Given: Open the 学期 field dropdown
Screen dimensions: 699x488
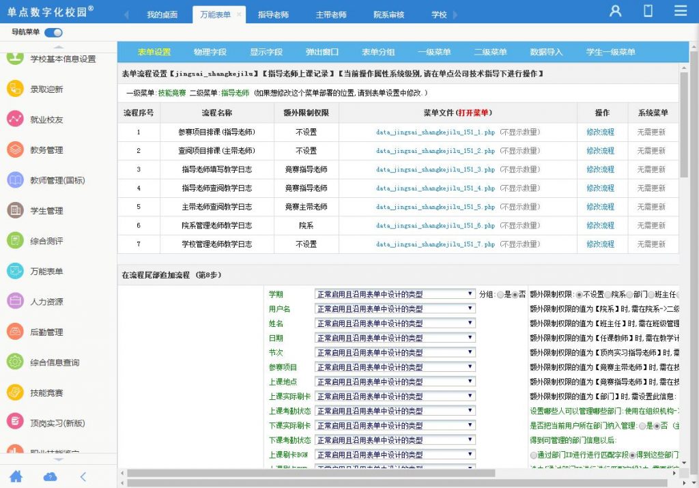Looking at the screenshot, I should (x=395, y=294).
